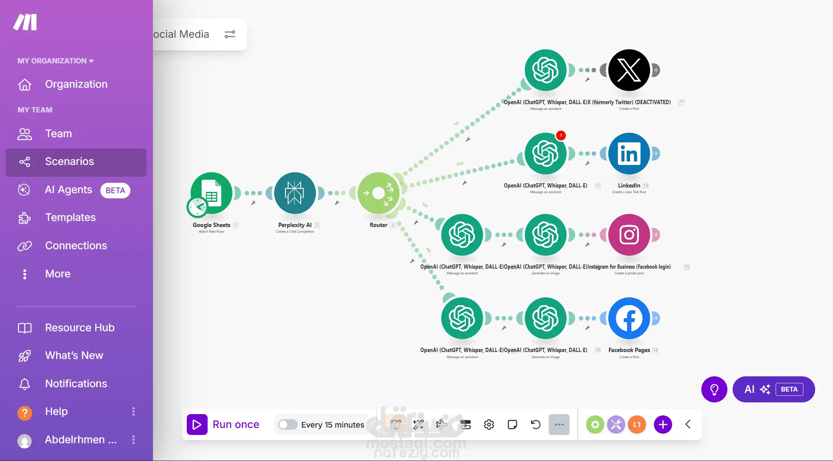Image resolution: width=833 pixels, height=461 pixels.
Task: Click the Make logo in the sidebar
Action: (x=25, y=22)
